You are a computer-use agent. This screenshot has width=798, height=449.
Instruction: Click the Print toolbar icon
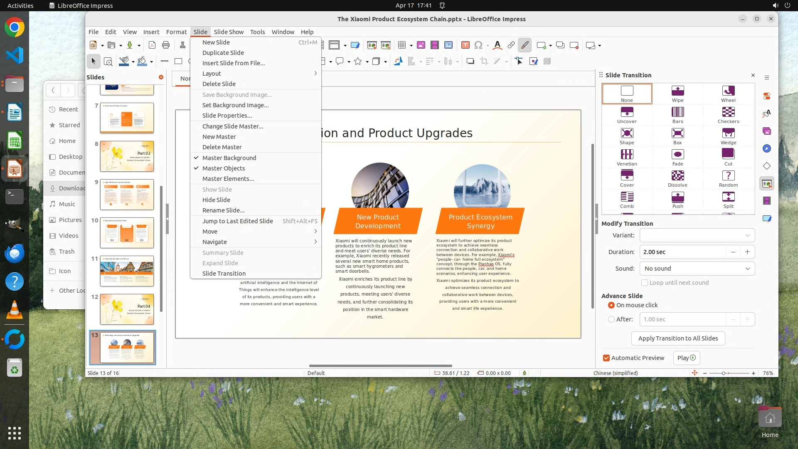pos(166,45)
